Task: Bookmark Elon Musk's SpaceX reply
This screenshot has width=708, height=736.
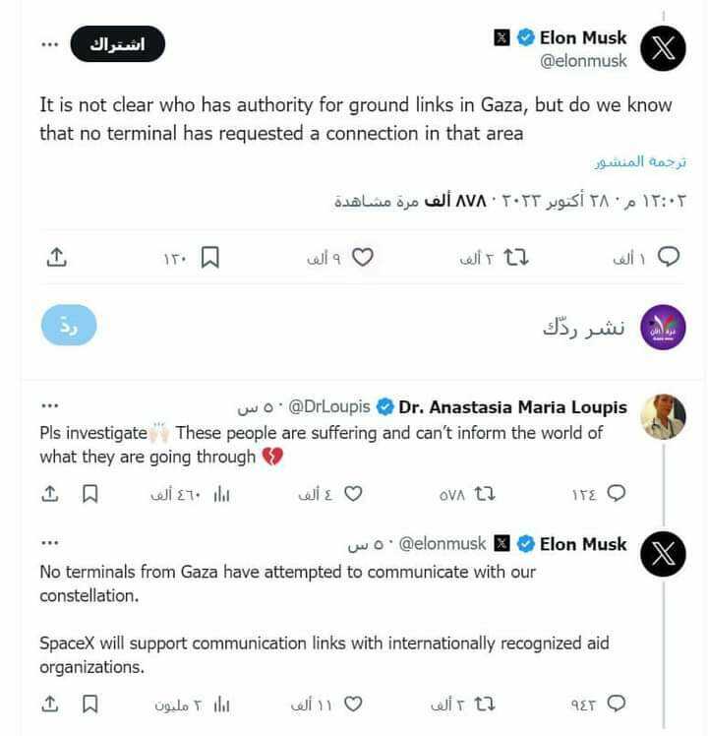Action: pyautogui.click(x=89, y=705)
